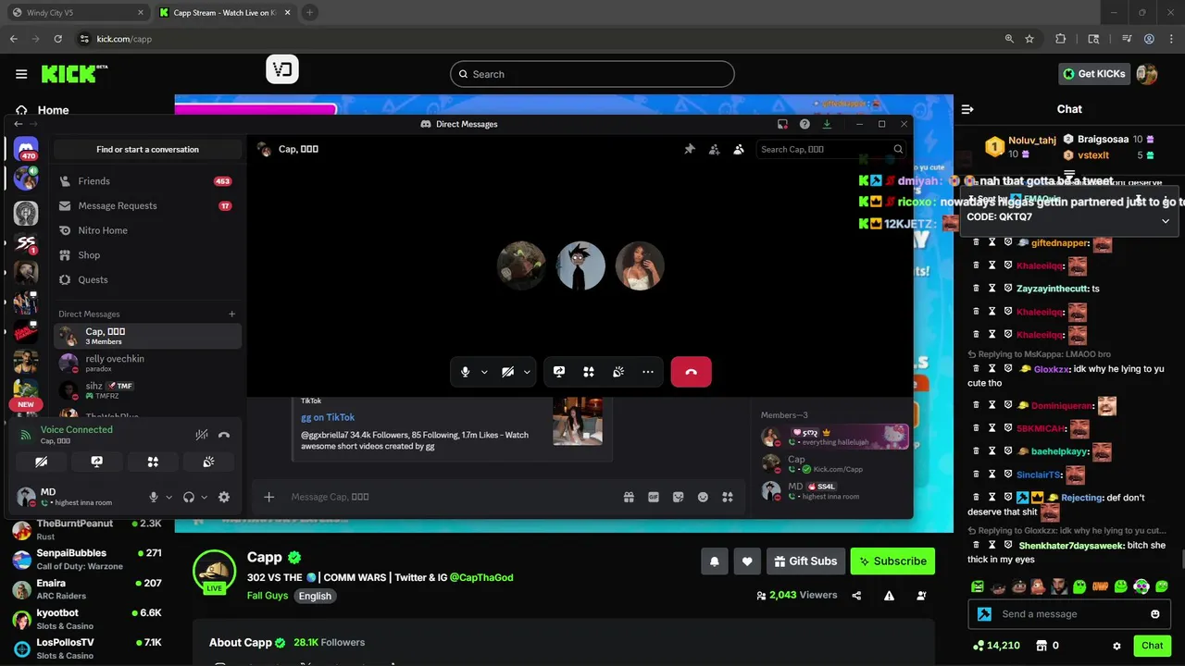The height and width of the screenshot is (666, 1185).
Task: Click red disconnect call button
Action: coord(691,372)
